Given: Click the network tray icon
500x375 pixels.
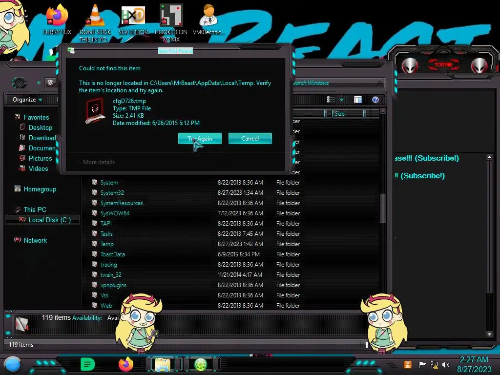Looking at the screenshot, I should tap(434, 364).
